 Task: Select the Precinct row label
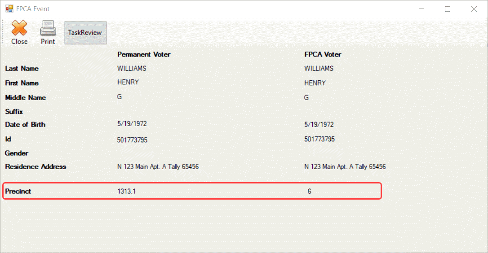(x=18, y=191)
